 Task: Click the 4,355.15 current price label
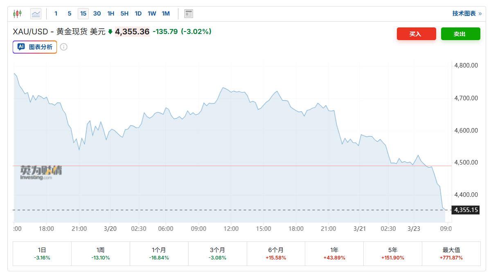[465, 210]
